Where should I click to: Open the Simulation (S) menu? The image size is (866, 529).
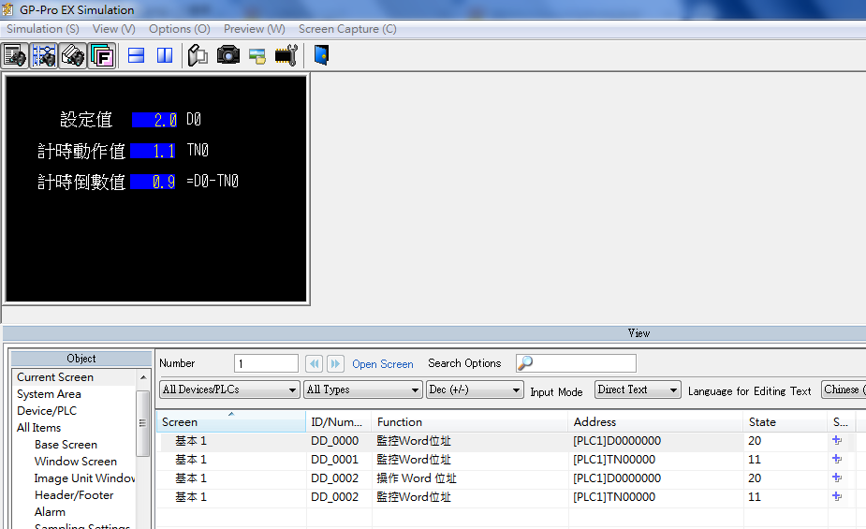42,29
